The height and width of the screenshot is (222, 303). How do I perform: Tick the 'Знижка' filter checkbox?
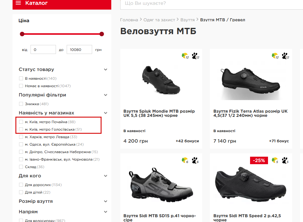click(x=21, y=104)
